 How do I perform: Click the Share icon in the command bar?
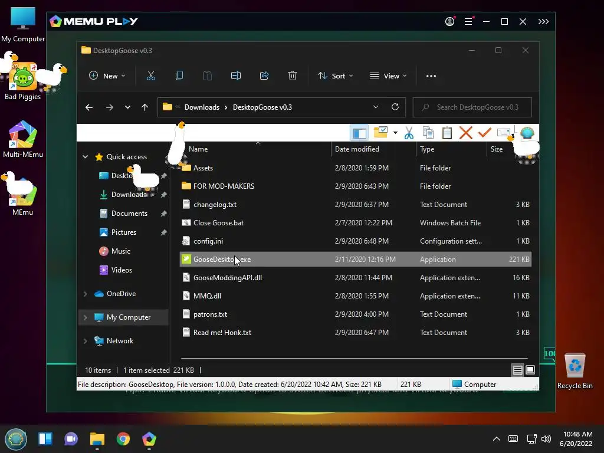point(264,76)
